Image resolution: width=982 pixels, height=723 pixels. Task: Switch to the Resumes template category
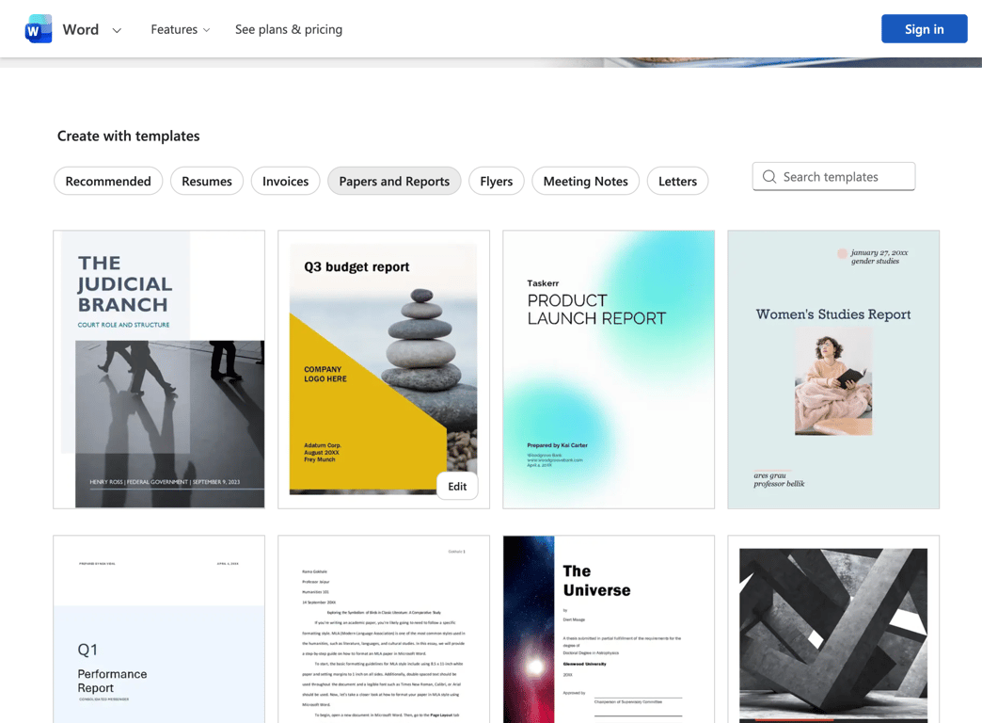click(x=207, y=180)
